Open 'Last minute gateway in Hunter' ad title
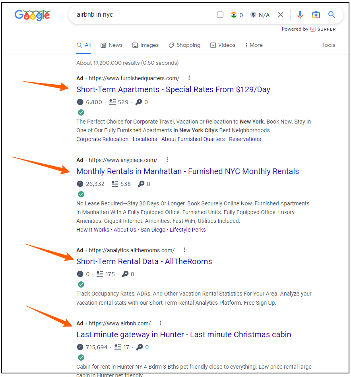The image size is (351, 377). [184, 334]
